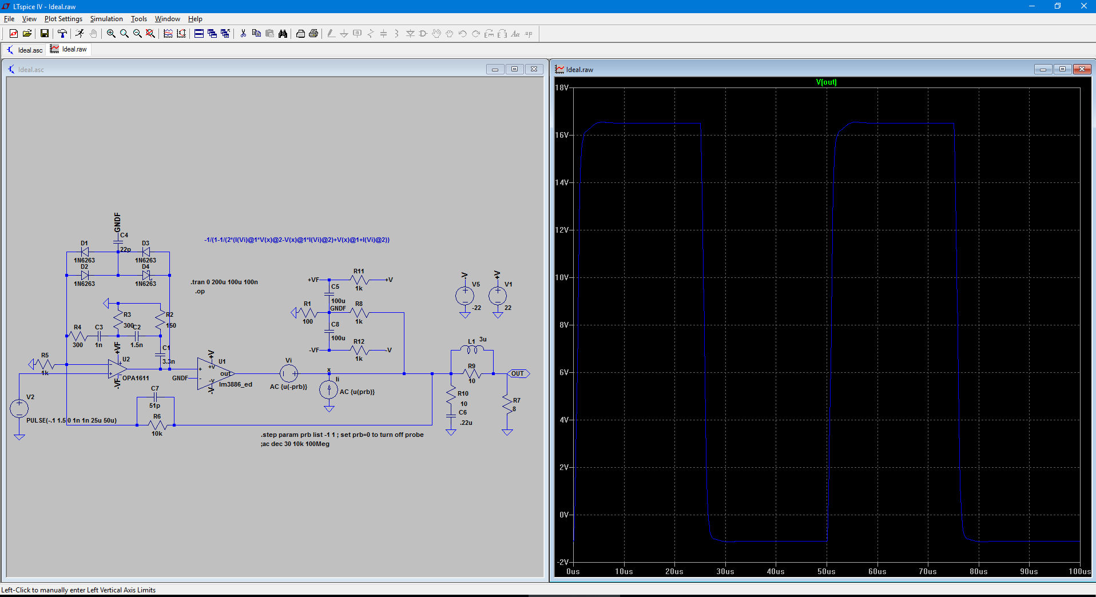Click the Pick Visible Traces icon

pyautogui.click(x=168, y=34)
